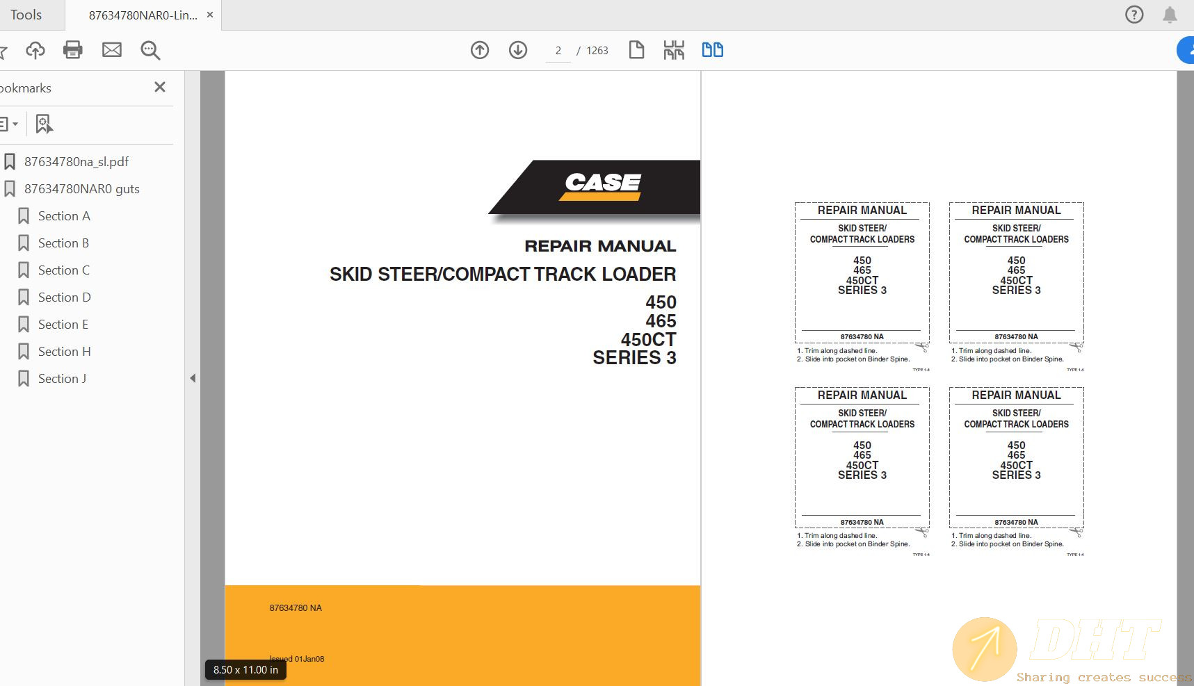The width and height of the screenshot is (1194, 686).
Task: Open the Help question mark icon
Action: point(1134,14)
